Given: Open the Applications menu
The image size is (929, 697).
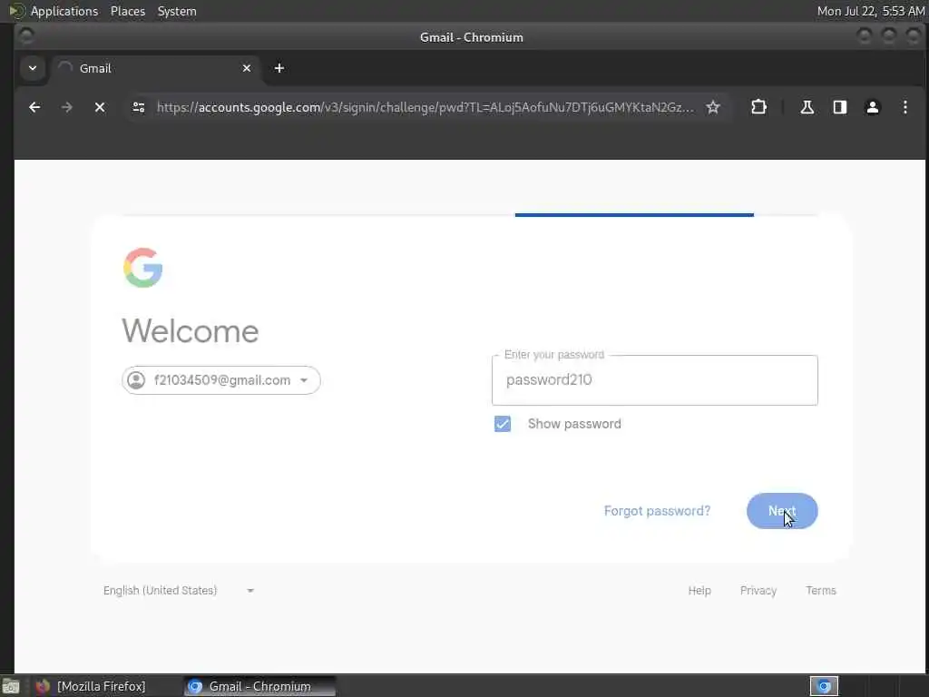Looking at the screenshot, I should (64, 11).
